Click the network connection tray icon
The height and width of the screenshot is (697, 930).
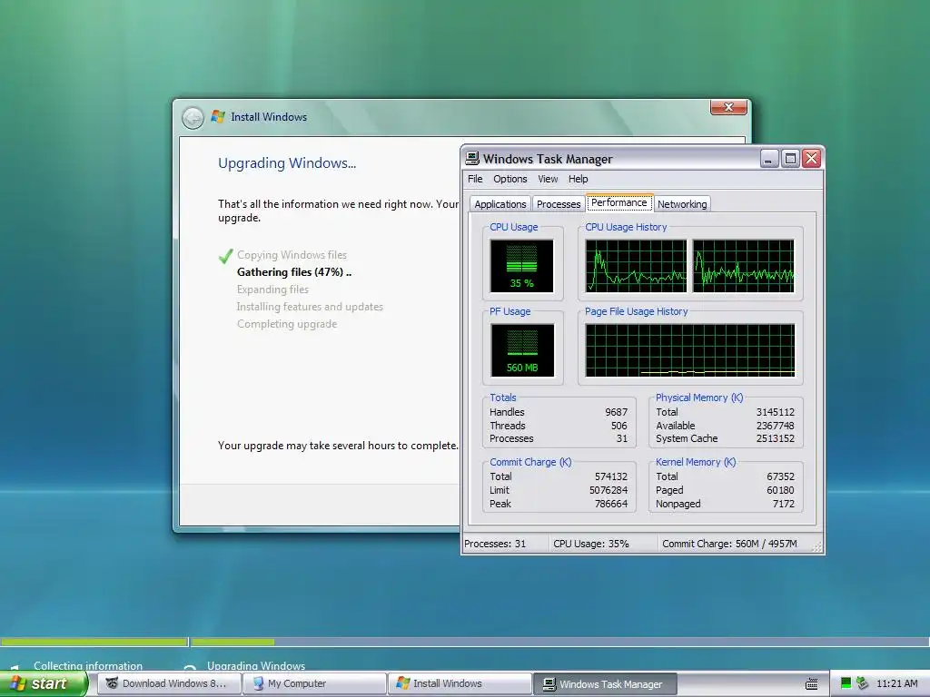862,683
